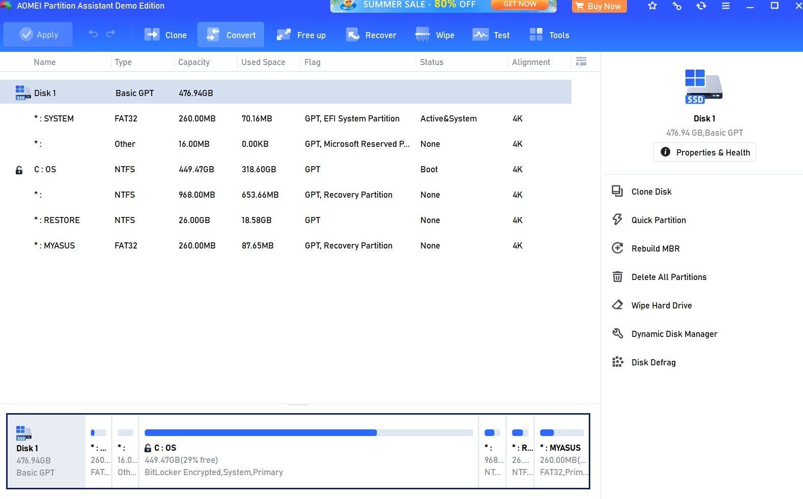
Task: Toggle the column view options icon
Action: [581, 61]
